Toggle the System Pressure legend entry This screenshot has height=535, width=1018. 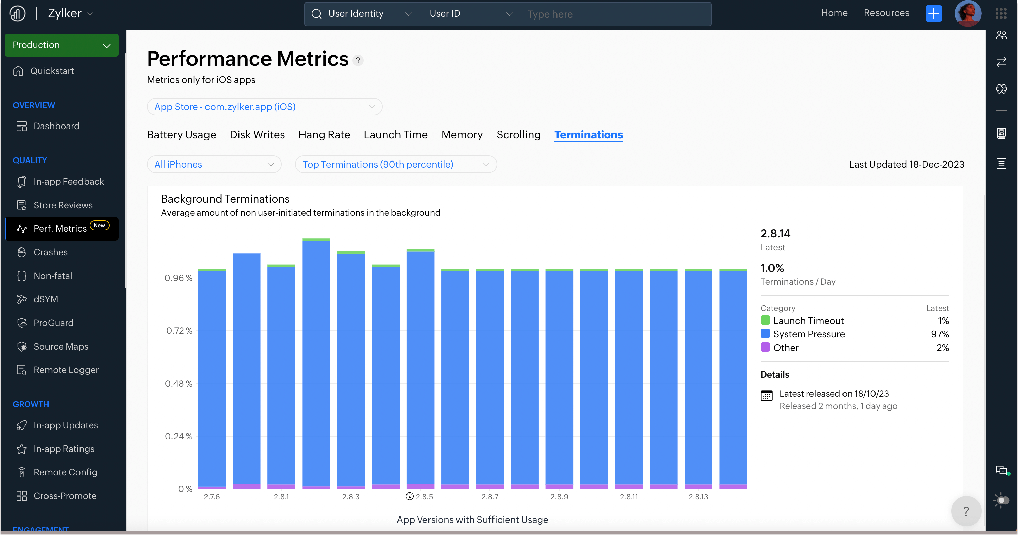pos(808,334)
